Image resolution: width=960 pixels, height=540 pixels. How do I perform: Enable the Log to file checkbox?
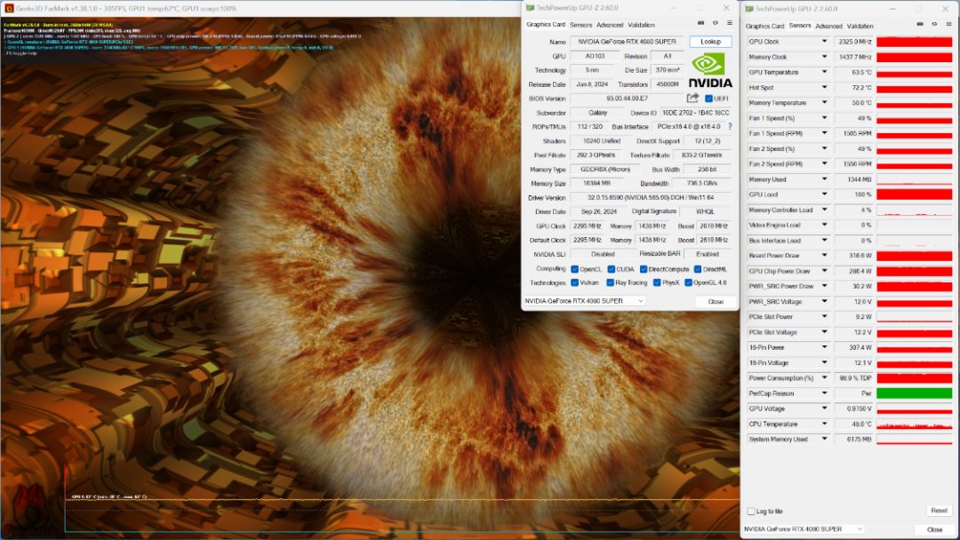tap(750, 512)
